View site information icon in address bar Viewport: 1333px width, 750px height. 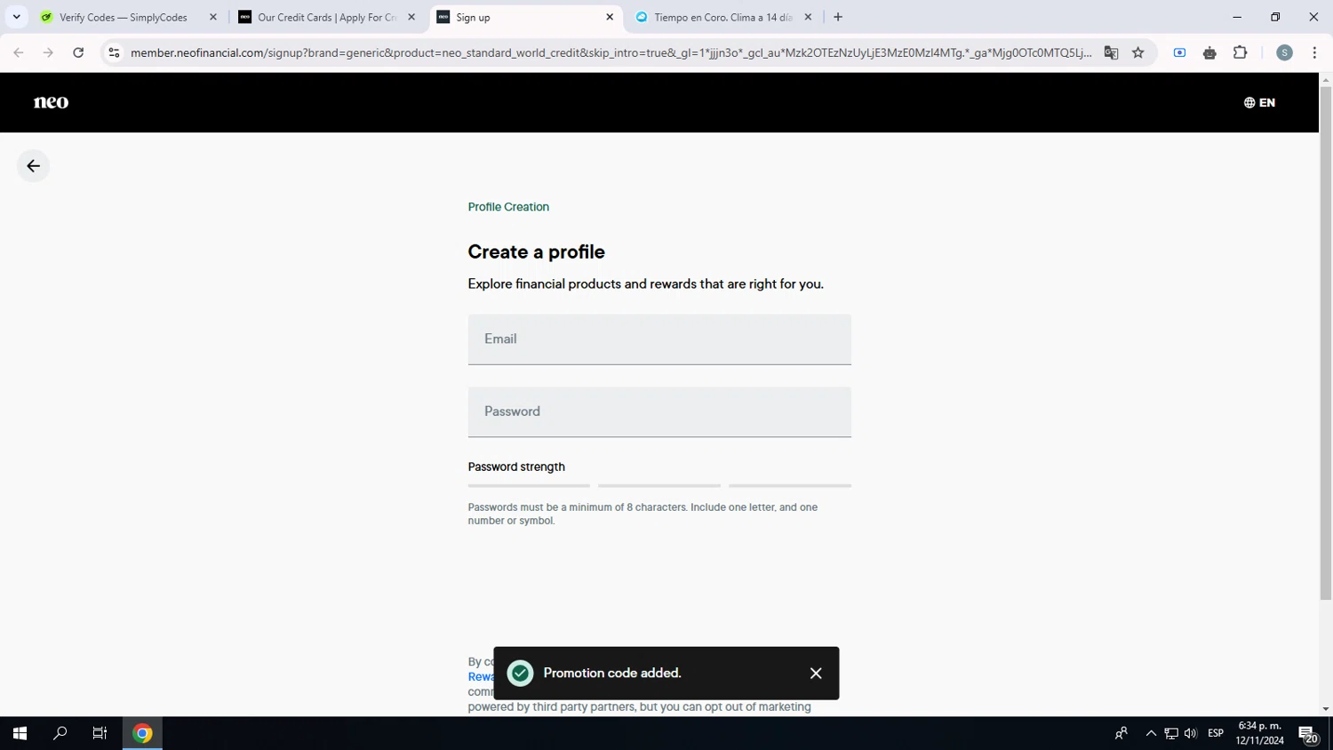point(114,52)
